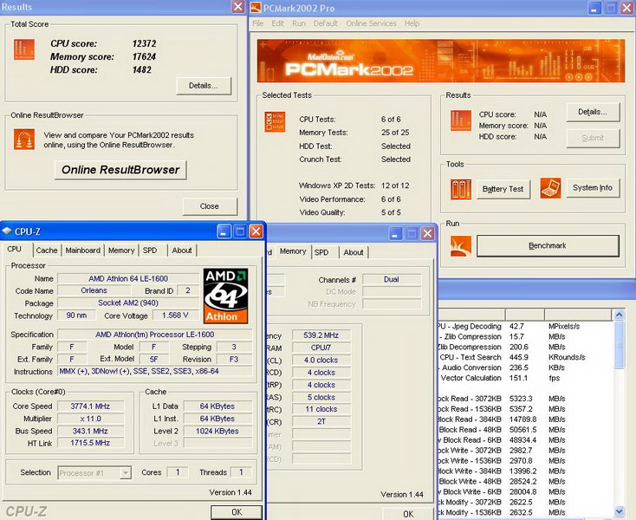Open the Online Services menu
The height and width of the screenshot is (520, 636).
[371, 23]
